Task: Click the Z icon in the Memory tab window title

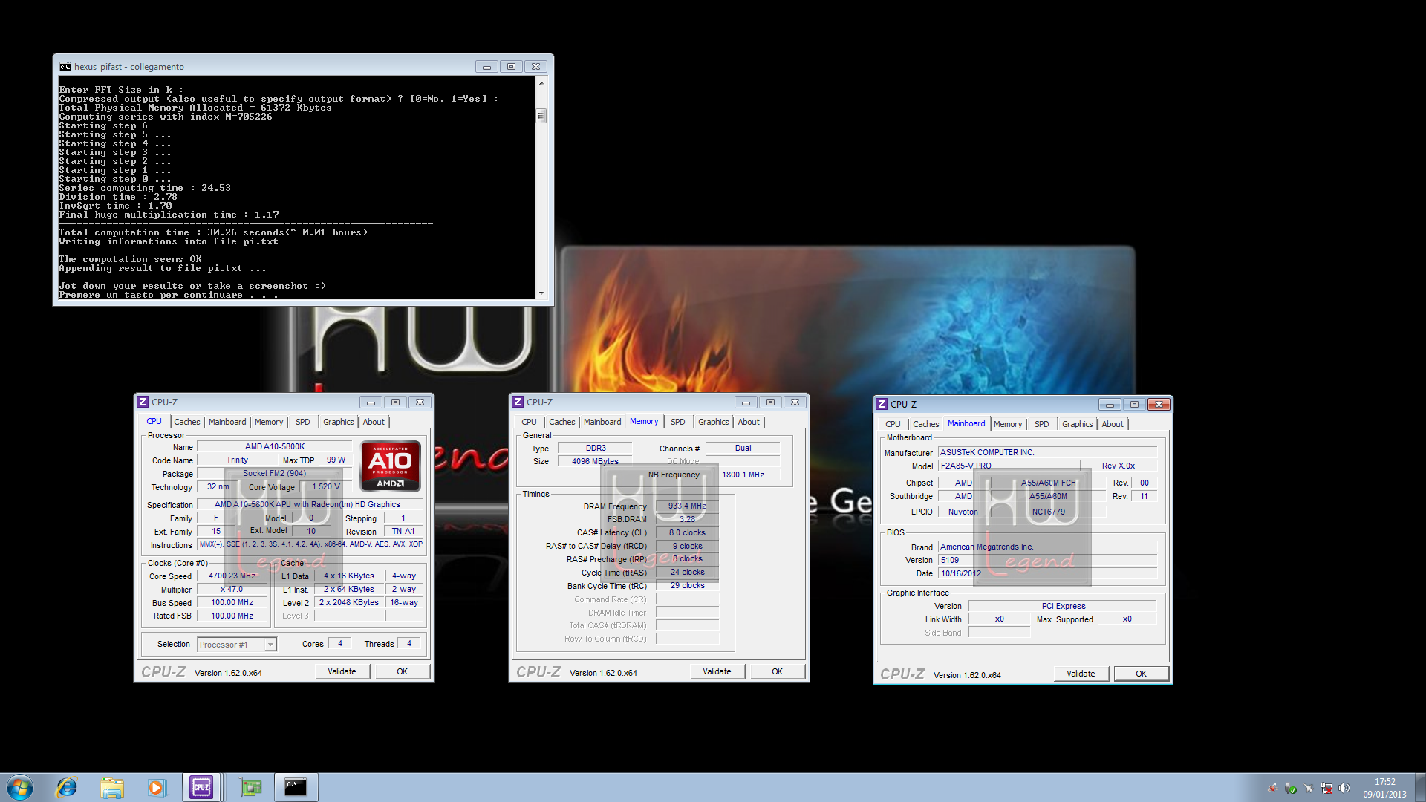Action: (518, 402)
